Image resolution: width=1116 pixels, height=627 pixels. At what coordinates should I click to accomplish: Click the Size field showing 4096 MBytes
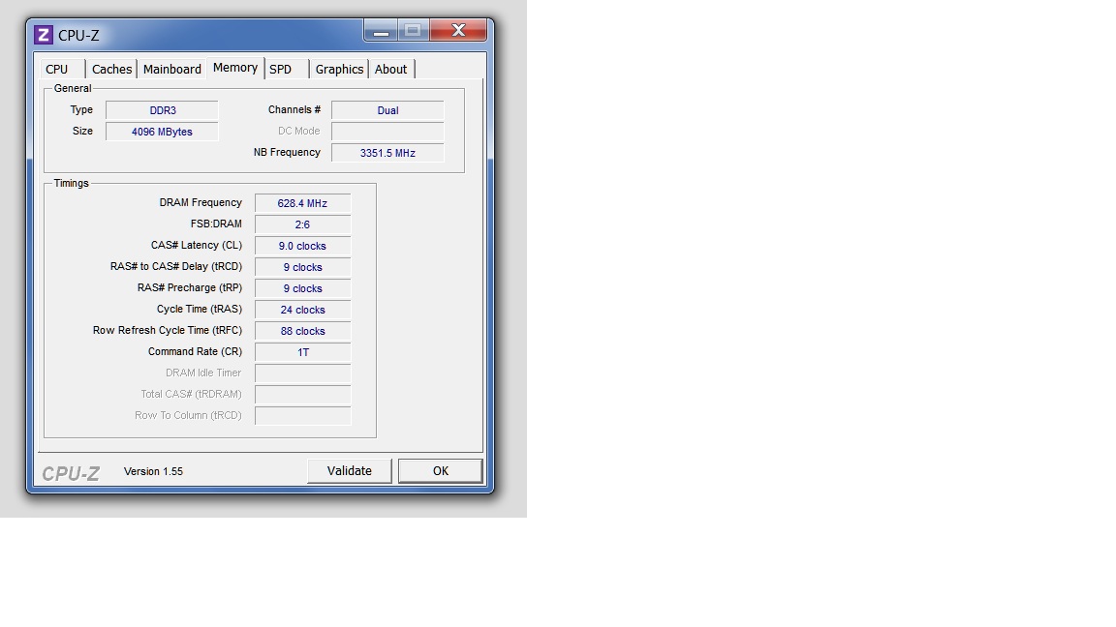tap(163, 132)
